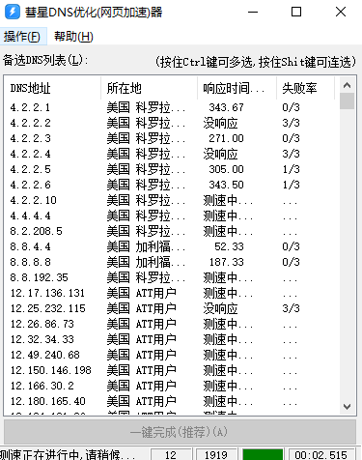Click the lightning bolt app icon in title bar
This screenshot has width=362, height=460.
pos(13,12)
